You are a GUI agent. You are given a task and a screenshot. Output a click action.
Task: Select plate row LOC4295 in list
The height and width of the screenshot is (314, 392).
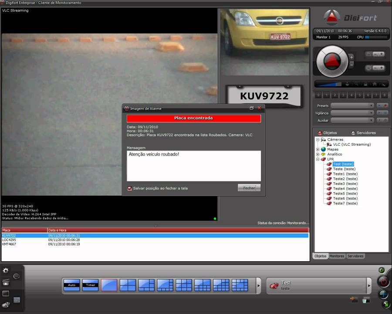pos(9,240)
